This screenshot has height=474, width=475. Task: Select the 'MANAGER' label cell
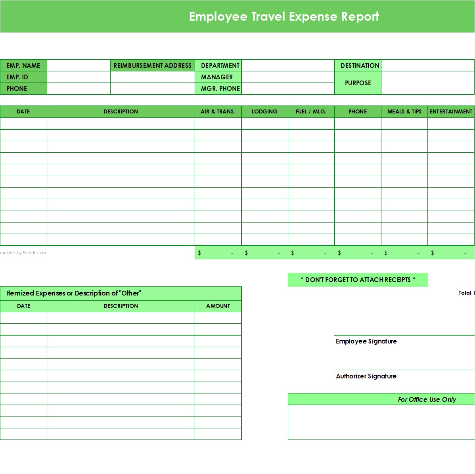point(218,77)
